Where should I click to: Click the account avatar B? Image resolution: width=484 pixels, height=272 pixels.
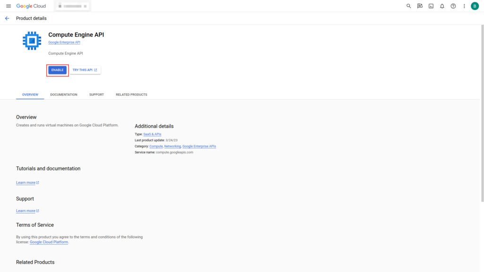475,6
